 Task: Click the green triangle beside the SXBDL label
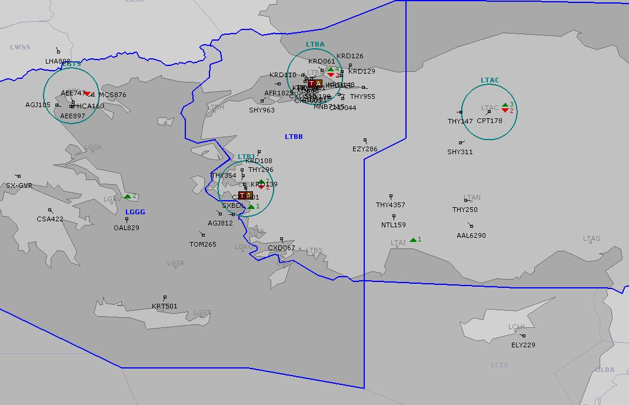click(251, 207)
